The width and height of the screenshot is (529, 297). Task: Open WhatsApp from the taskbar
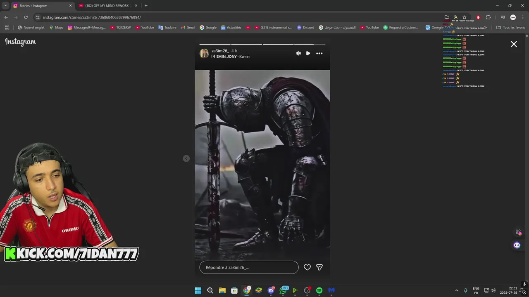pyautogui.click(x=283, y=290)
